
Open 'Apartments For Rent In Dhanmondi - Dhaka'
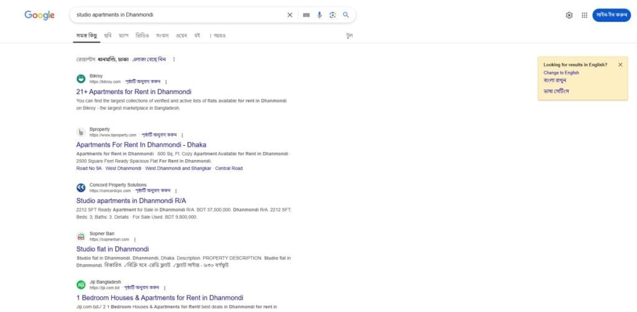(141, 145)
